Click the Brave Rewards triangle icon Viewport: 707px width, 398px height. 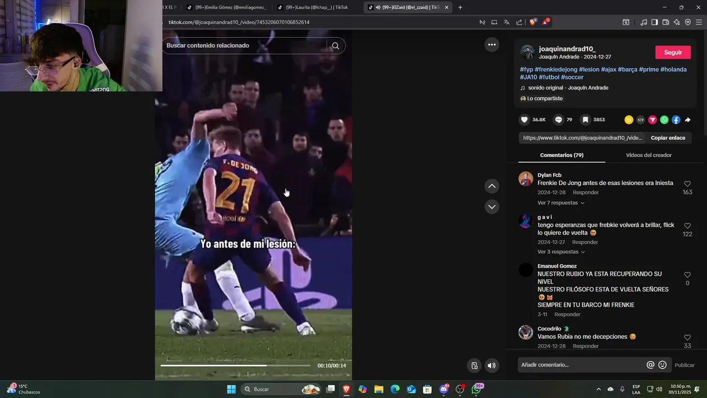(x=546, y=22)
